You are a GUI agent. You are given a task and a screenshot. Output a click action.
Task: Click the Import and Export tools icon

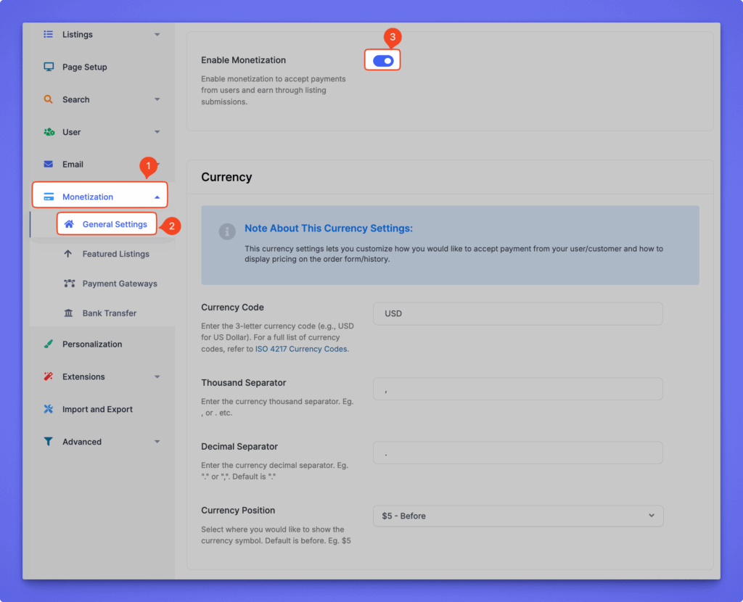[49, 409]
